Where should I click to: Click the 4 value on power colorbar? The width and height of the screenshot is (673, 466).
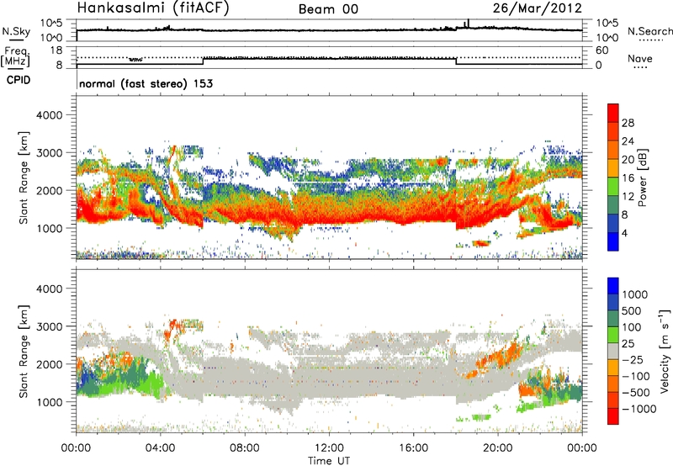624,233
